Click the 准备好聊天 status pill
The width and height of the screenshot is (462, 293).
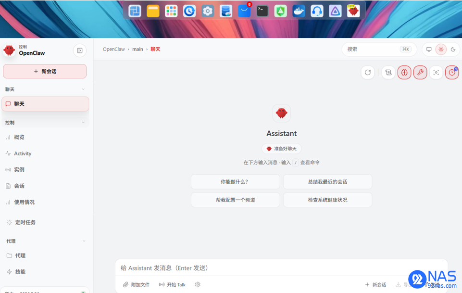(x=281, y=149)
